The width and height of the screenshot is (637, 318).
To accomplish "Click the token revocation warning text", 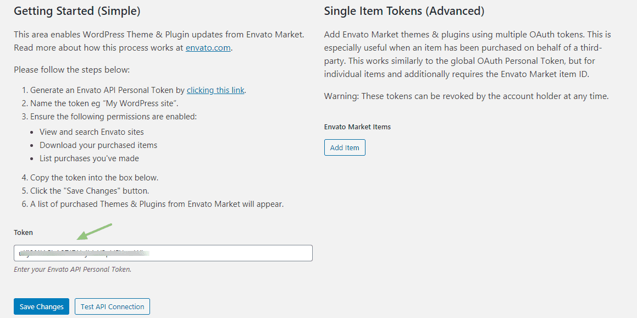I will 467,97.
